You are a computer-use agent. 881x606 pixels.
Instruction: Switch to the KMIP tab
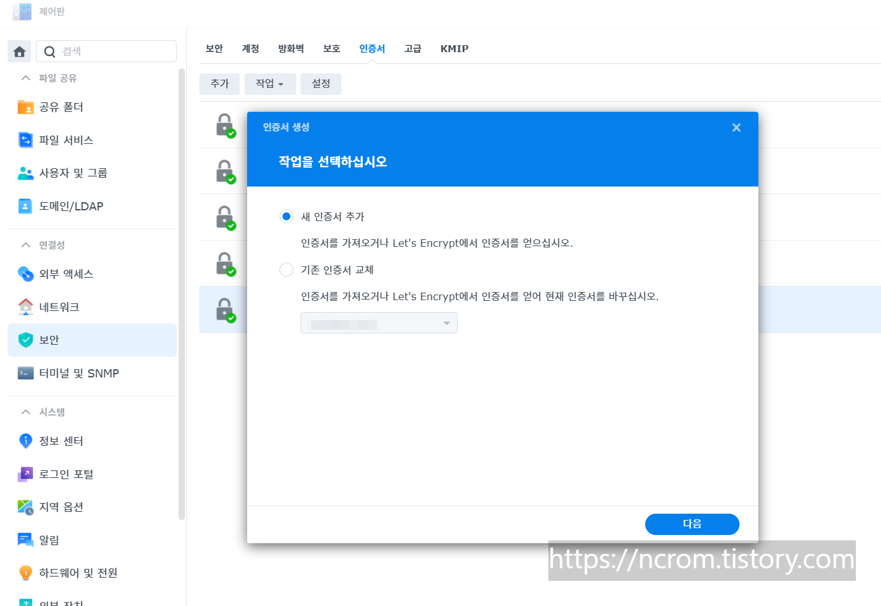click(454, 48)
